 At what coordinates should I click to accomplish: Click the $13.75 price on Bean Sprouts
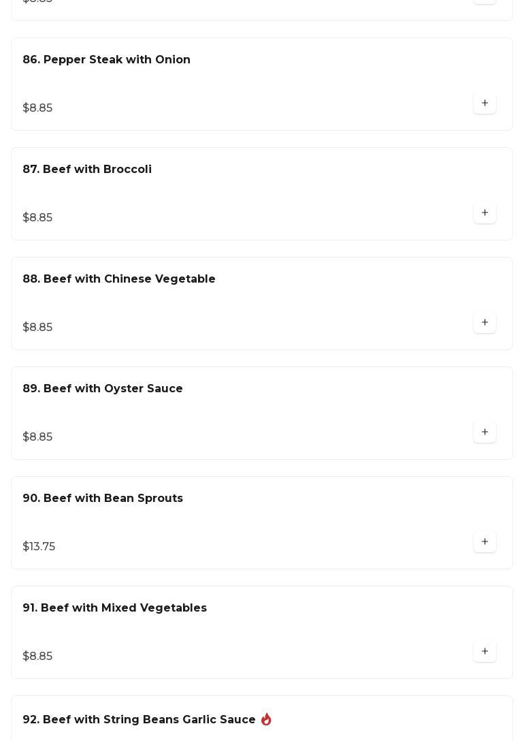[x=39, y=547]
